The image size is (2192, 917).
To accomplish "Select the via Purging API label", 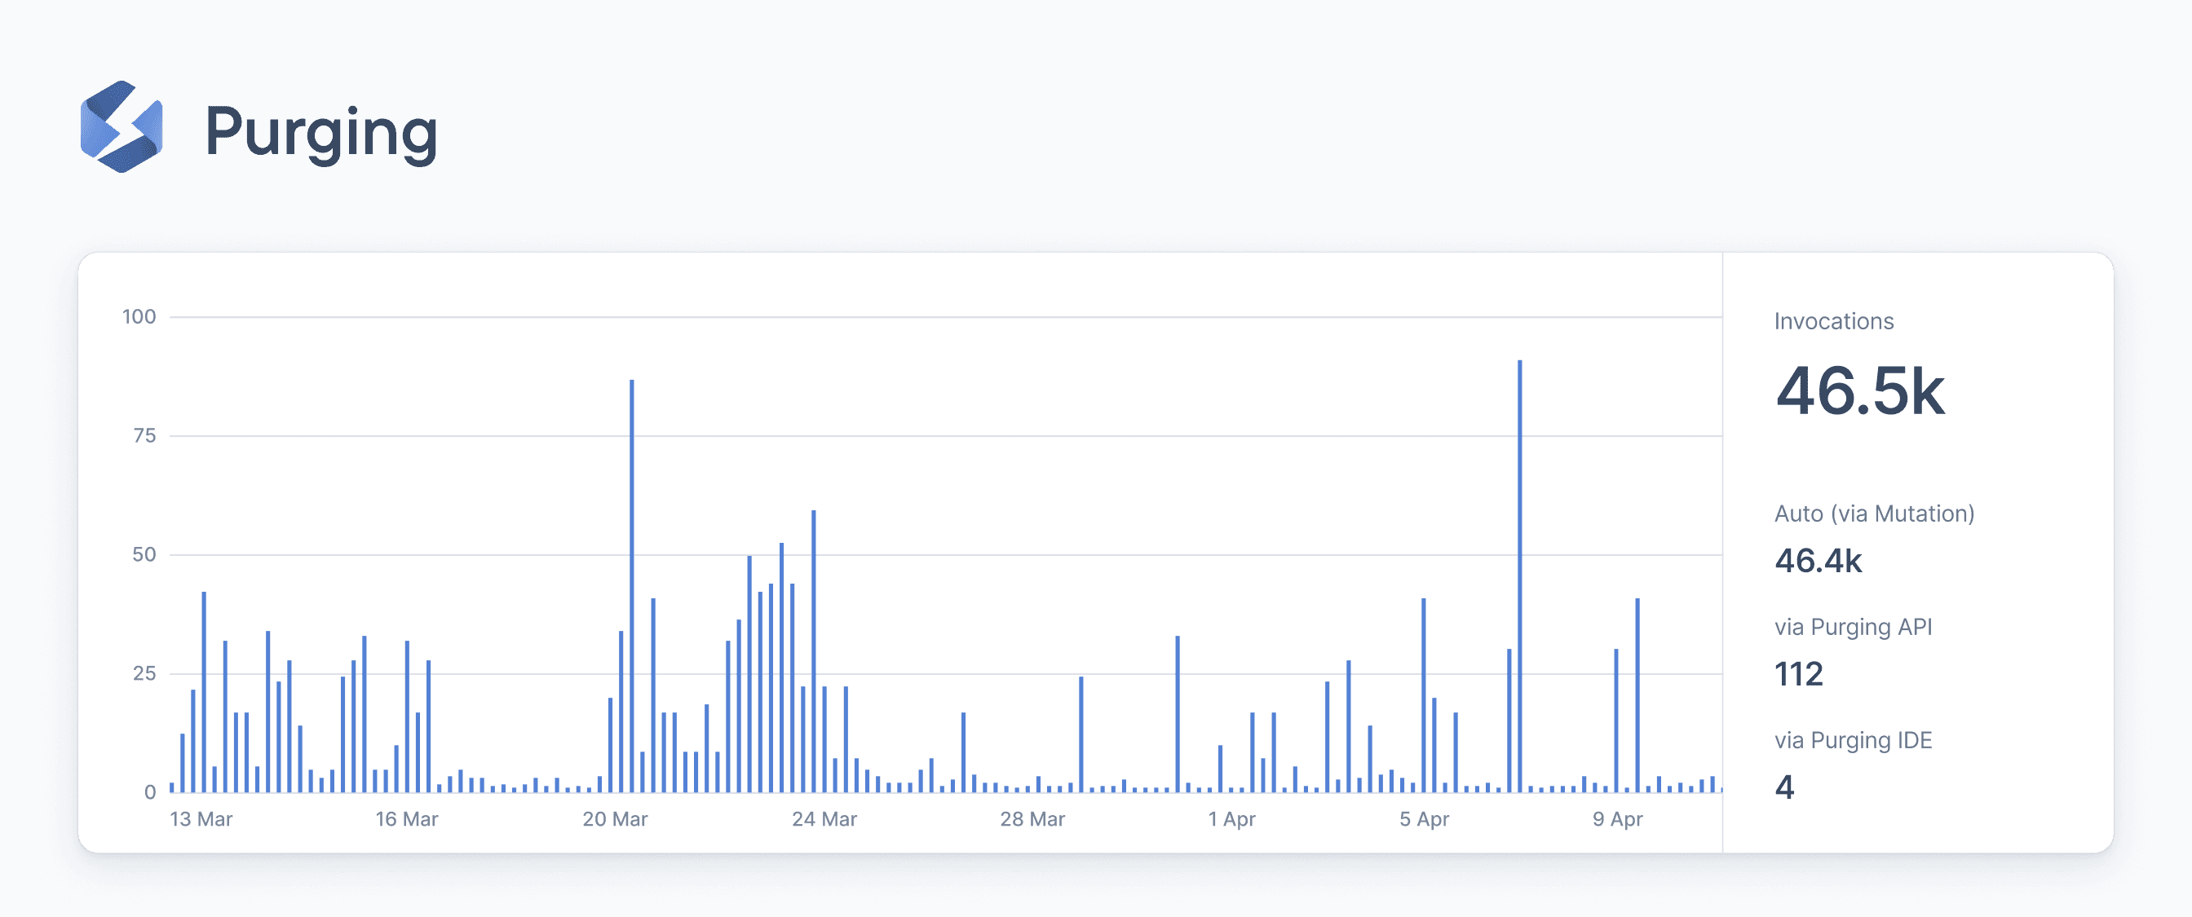I will (x=1853, y=627).
